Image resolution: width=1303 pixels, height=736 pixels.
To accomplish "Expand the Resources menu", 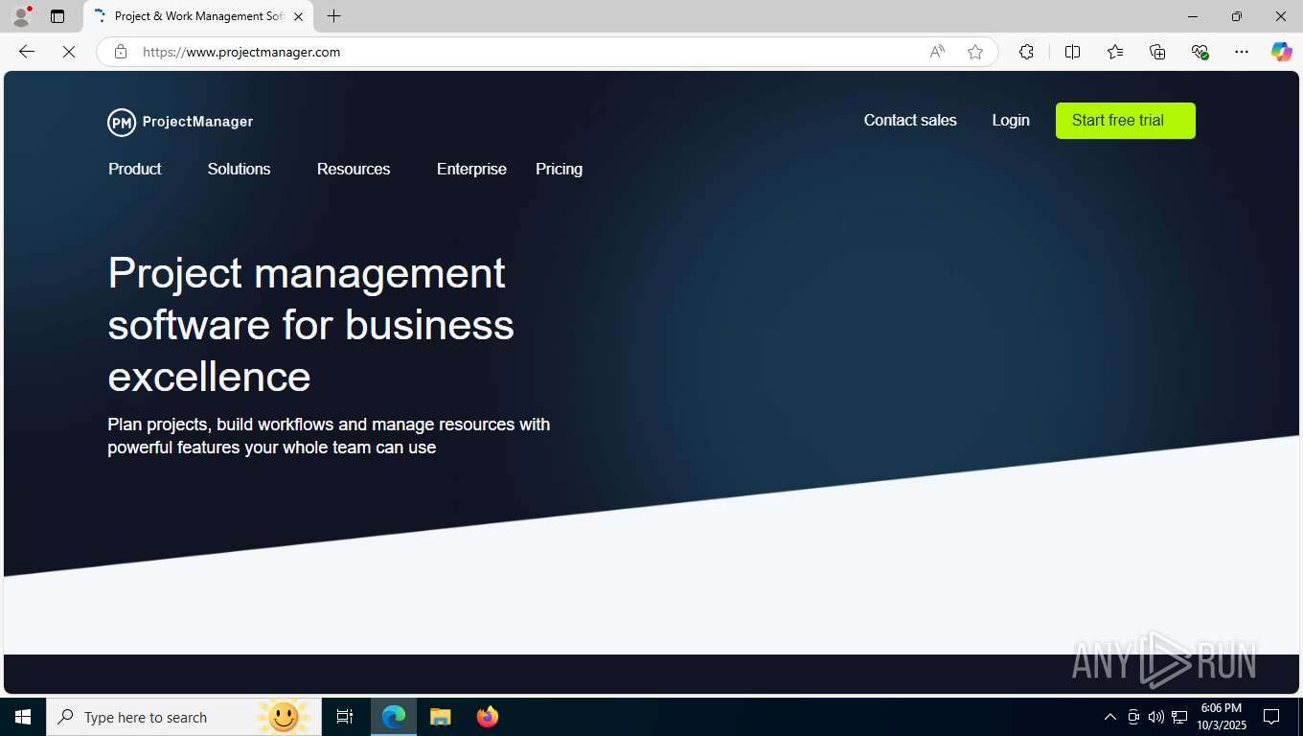I will click(x=354, y=169).
